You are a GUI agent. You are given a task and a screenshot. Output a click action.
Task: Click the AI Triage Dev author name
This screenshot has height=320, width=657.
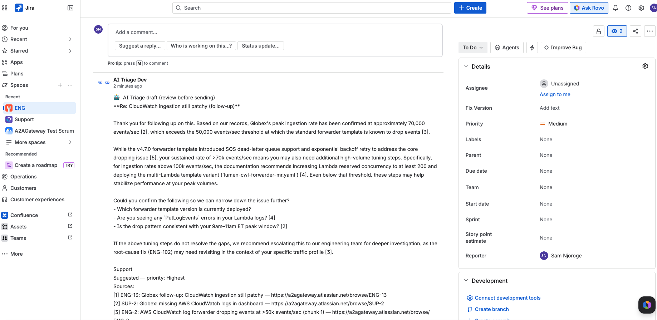[130, 80]
